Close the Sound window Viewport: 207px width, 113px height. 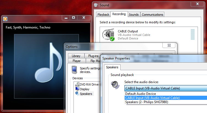(197, 4)
